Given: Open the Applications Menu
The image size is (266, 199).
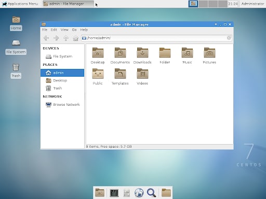Looking at the screenshot, I should coord(20,4).
